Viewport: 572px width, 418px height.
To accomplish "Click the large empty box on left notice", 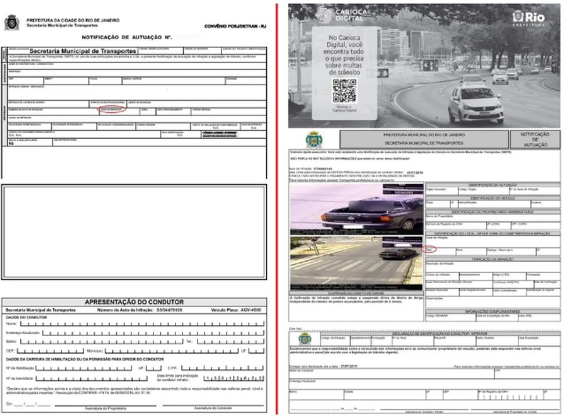I will [134, 231].
